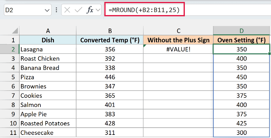Select the 'Cookies' cell
Image resolution: width=271 pixels, height=138 pixels.
[48, 95]
